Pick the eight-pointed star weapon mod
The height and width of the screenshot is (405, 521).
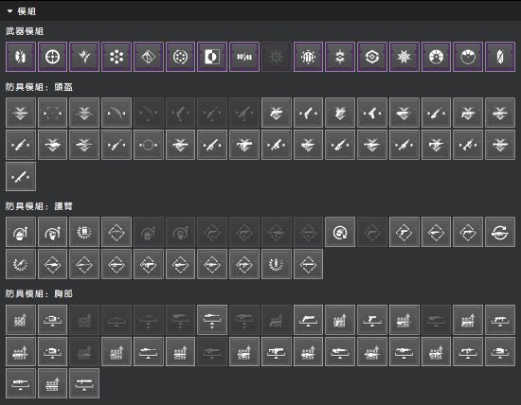point(404,57)
